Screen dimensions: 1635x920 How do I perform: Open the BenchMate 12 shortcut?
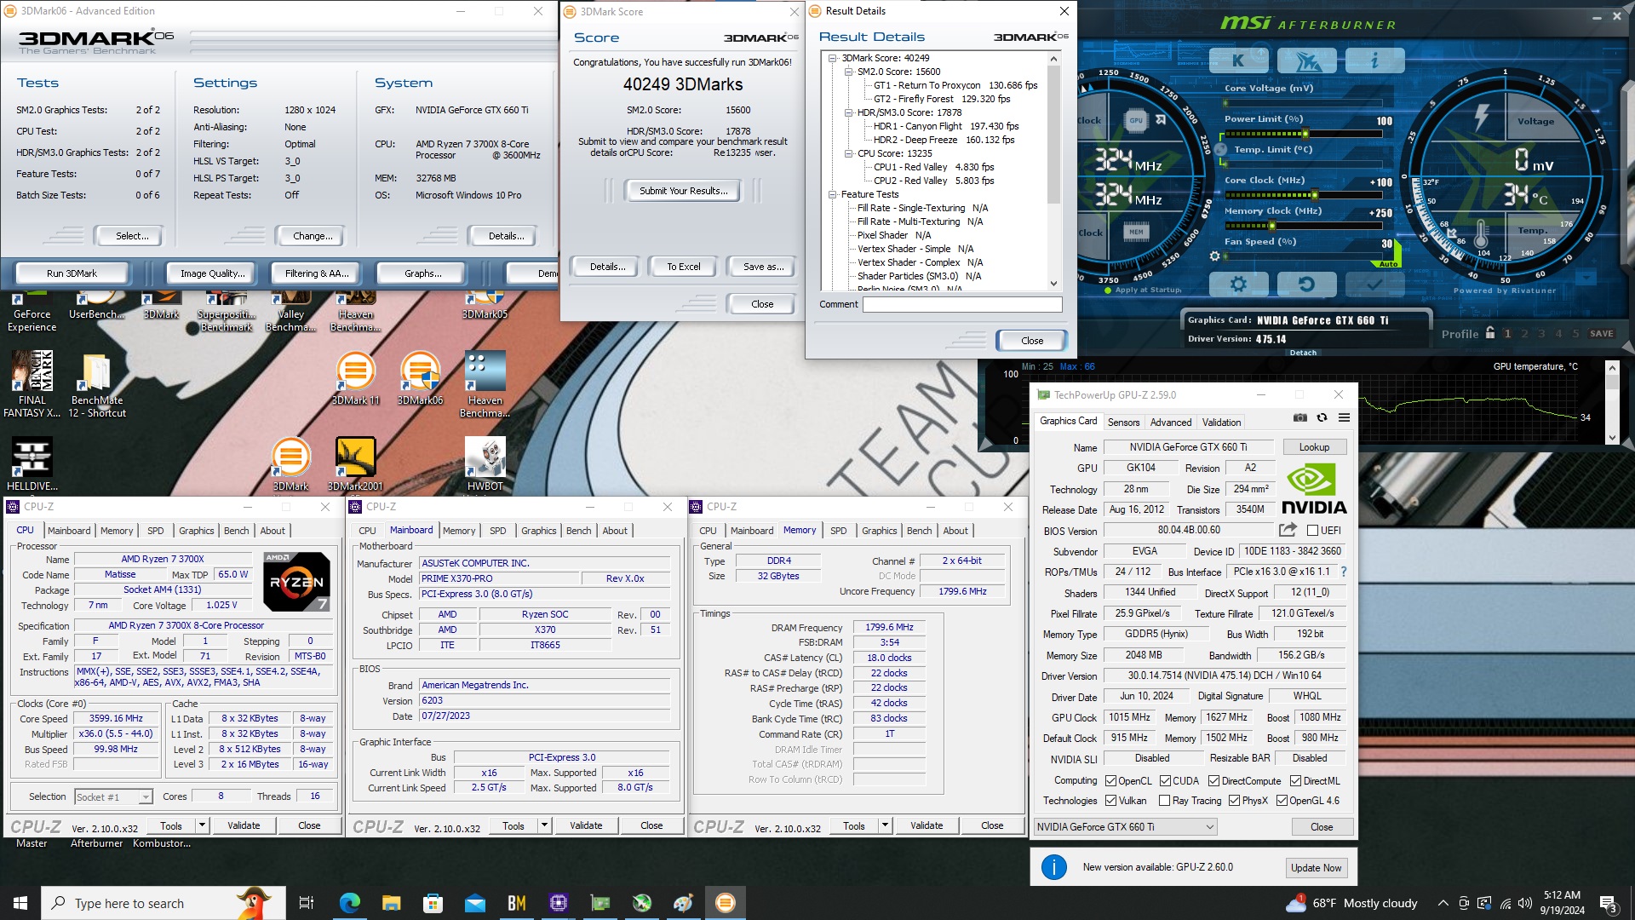click(96, 384)
